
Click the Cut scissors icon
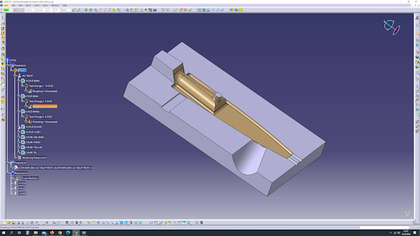click(x=23, y=222)
